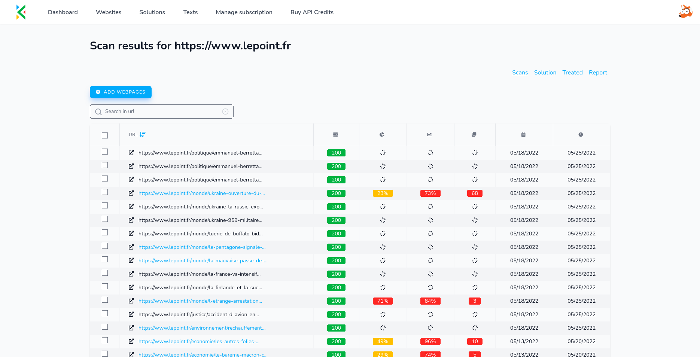
Task: Open external link icon for accident-d-avion-en row
Action: [131, 314]
